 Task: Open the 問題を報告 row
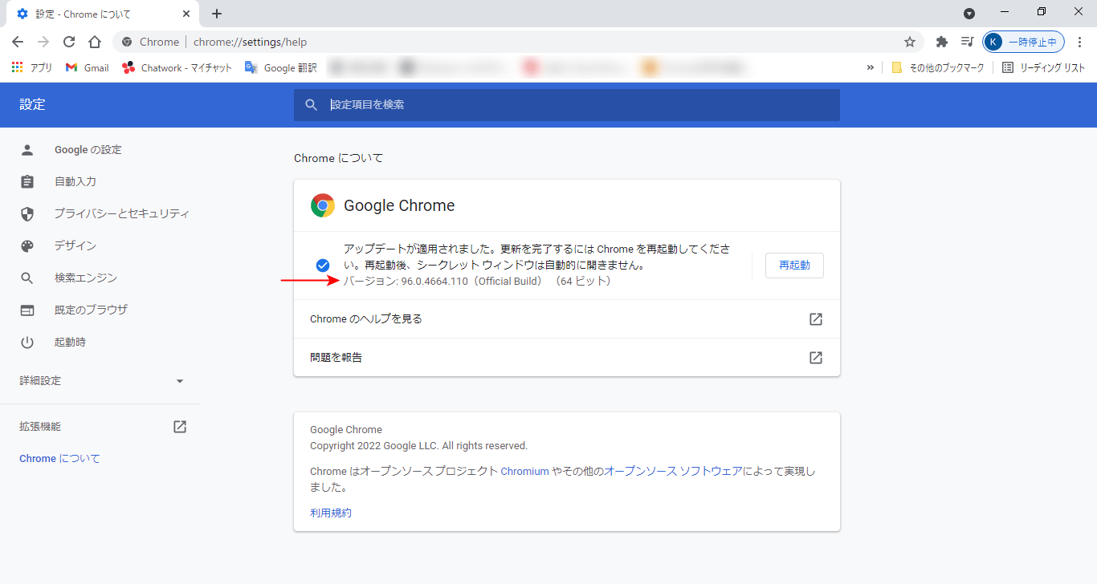click(x=567, y=358)
